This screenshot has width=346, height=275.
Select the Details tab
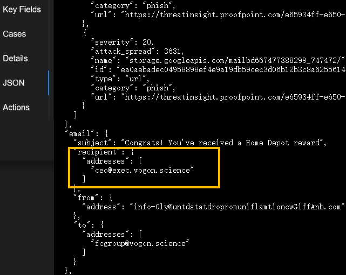point(16,58)
